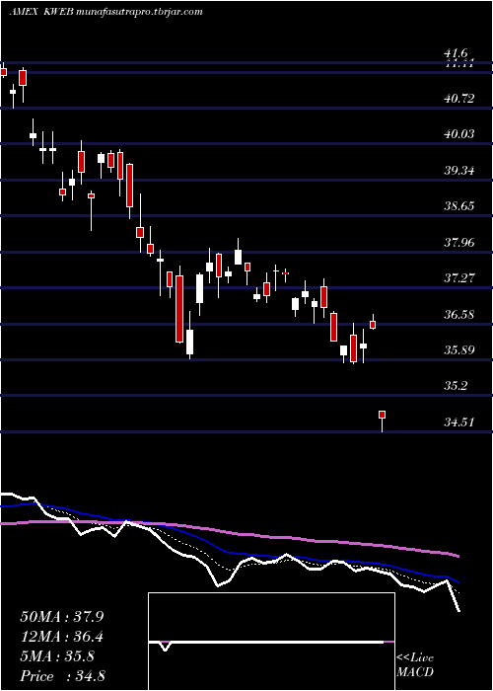Click the 34.51 price axis label

tap(459, 422)
